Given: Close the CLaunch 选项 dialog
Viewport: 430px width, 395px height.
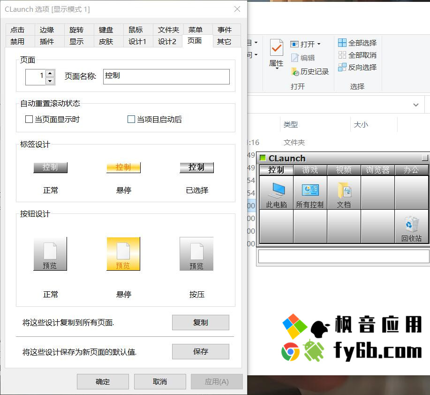Looking at the screenshot, I should (237, 9).
